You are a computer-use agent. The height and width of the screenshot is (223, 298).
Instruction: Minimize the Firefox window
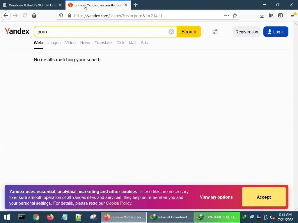[x=264, y=5]
